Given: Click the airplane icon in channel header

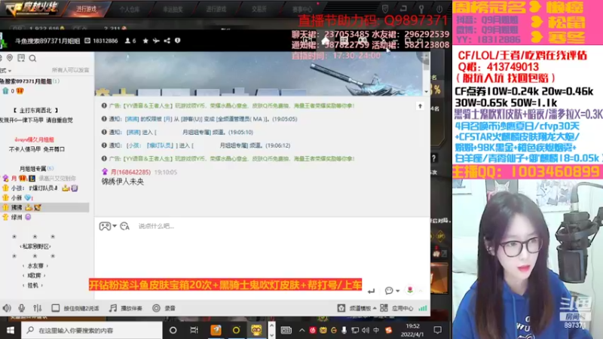Looking at the screenshot, I should pos(156,41).
